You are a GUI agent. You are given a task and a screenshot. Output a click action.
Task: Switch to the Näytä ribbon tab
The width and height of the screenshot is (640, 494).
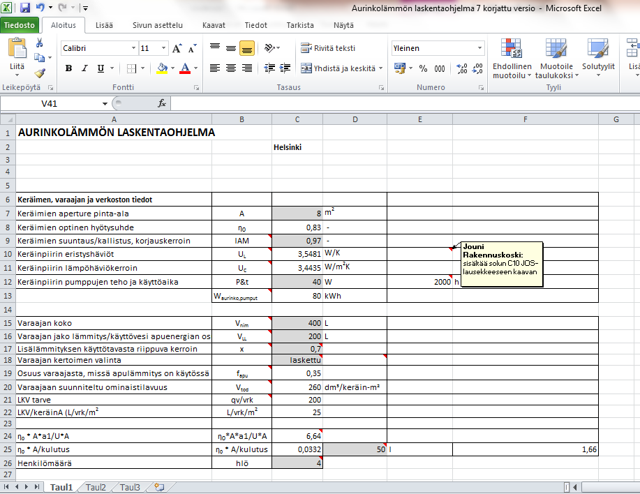(343, 25)
